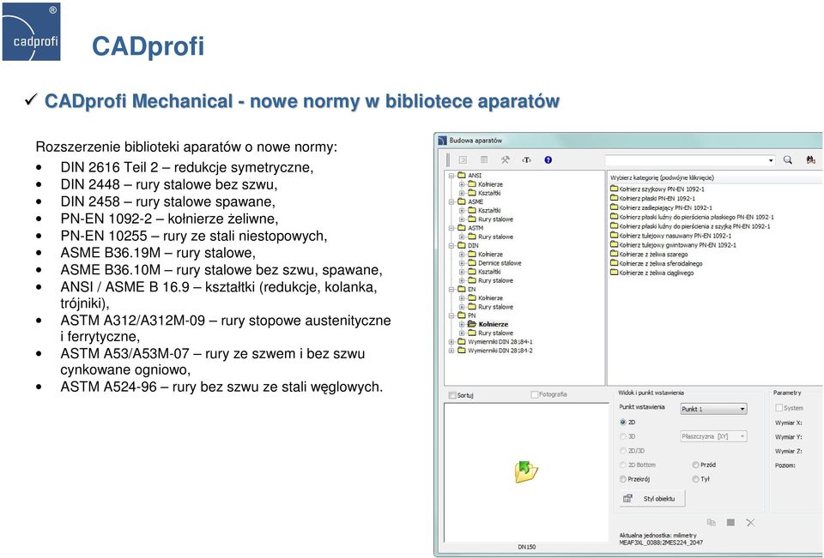Viewport: 824px width, 558px height.
Task: Toggle the Fotografia checkbox
Action: (535, 394)
